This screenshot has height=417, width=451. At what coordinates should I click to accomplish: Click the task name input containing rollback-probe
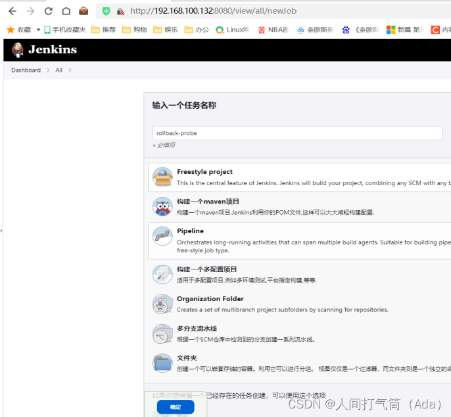[297, 133]
